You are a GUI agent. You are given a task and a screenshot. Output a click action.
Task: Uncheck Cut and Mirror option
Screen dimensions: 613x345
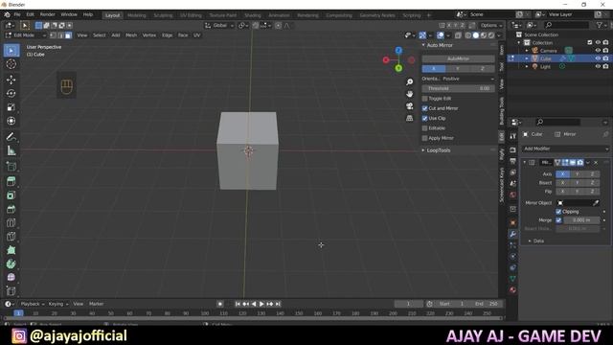(425, 108)
